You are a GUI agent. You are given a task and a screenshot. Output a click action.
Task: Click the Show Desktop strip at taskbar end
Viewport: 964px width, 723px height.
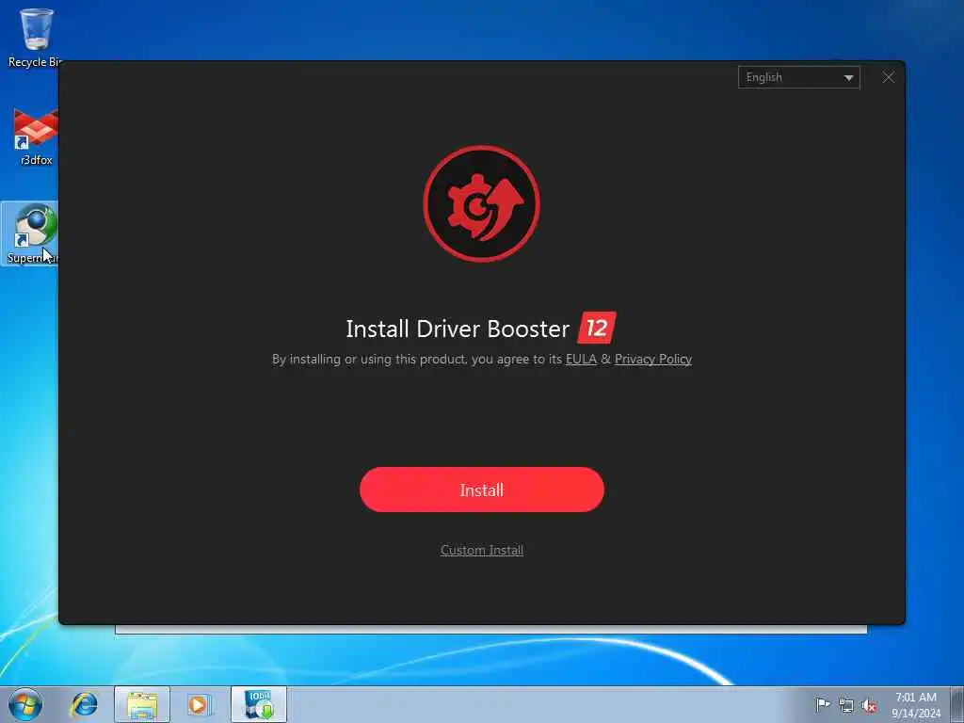957,704
